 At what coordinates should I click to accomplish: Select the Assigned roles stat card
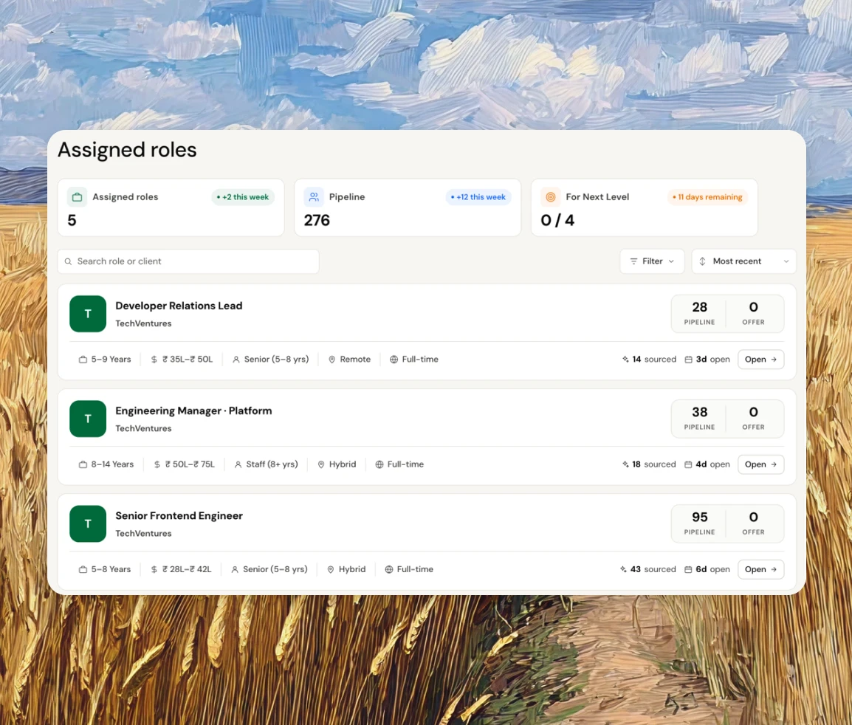click(171, 207)
